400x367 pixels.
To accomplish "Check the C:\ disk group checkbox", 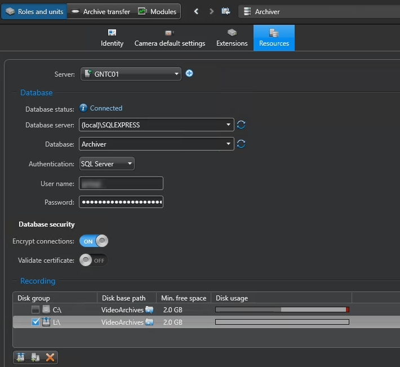I will (x=35, y=309).
